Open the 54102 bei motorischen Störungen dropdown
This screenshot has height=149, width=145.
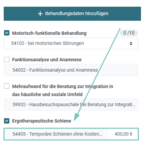[71, 43]
